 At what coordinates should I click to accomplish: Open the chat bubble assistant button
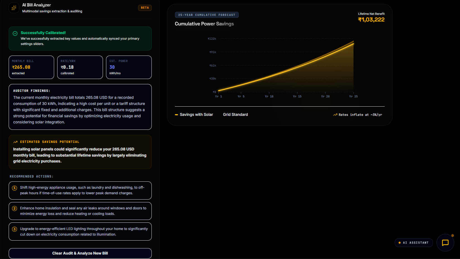pos(445,243)
